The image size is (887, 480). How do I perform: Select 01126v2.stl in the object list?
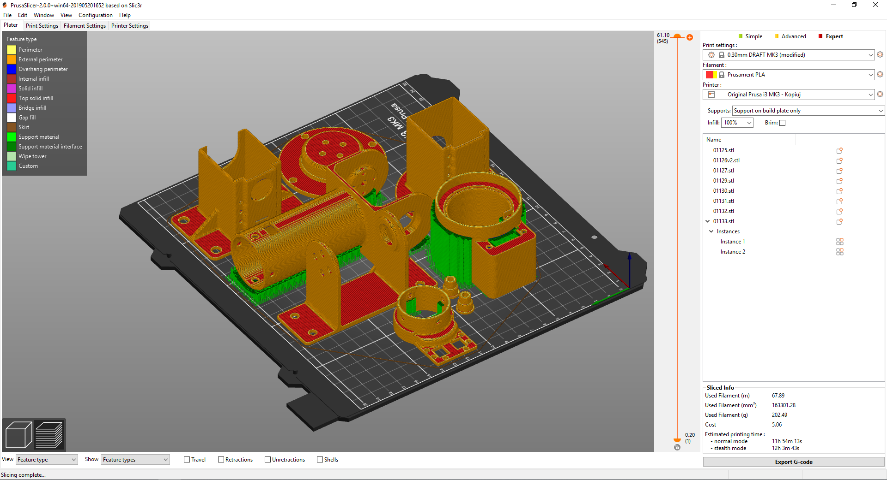726,160
